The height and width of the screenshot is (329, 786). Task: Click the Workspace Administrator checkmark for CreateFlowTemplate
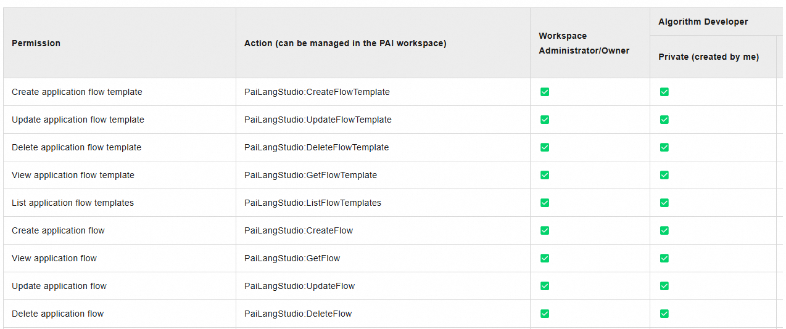545,92
